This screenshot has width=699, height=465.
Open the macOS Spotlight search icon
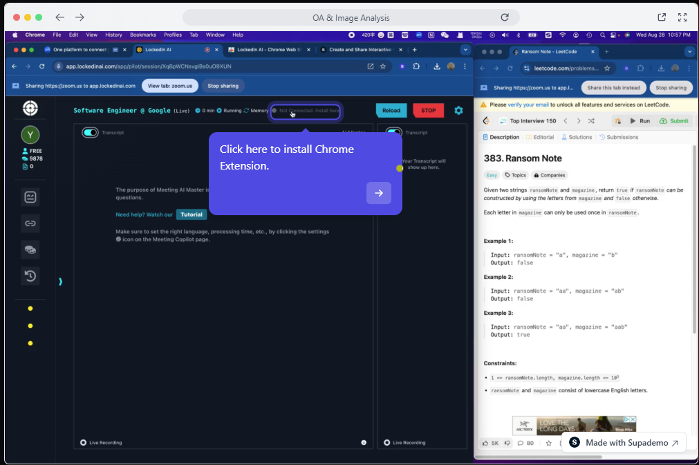click(x=603, y=35)
